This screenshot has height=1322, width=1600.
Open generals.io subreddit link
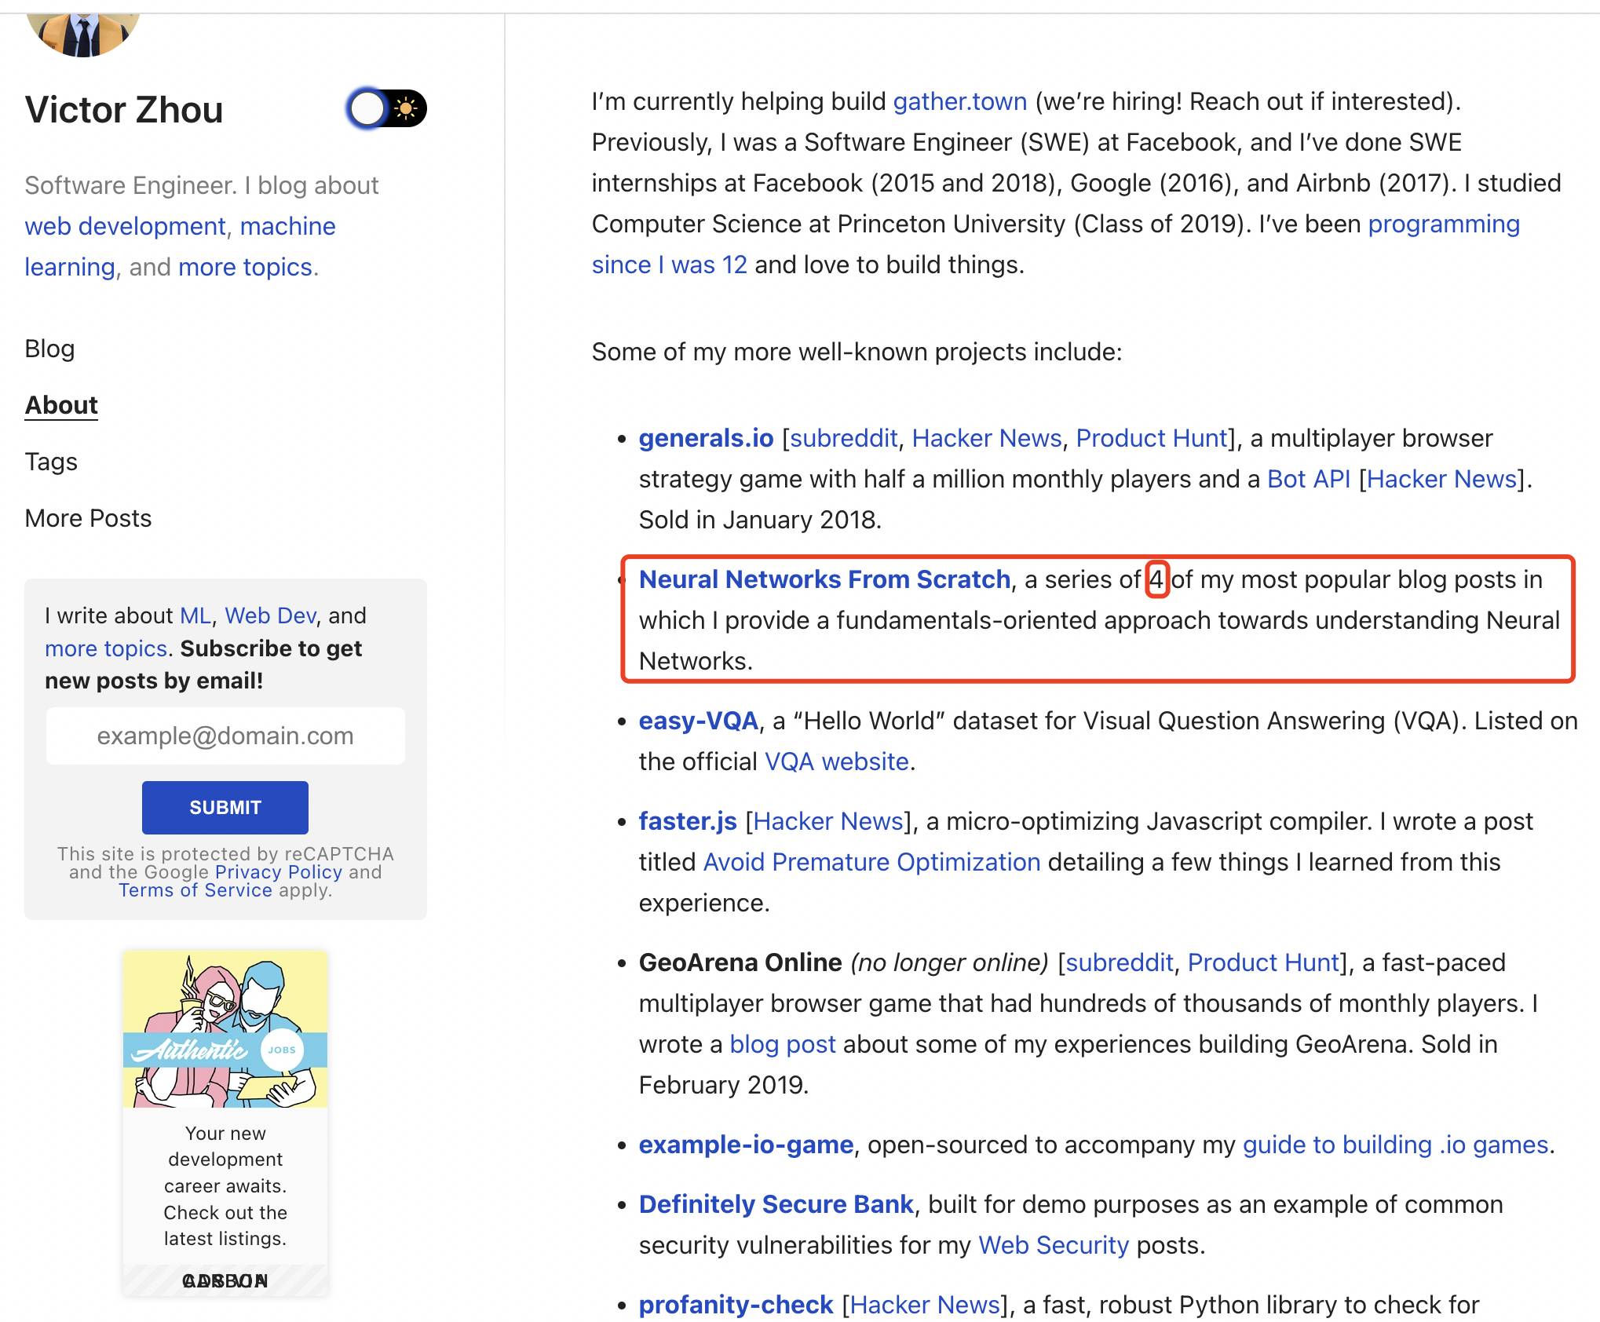(x=844, y=438)
